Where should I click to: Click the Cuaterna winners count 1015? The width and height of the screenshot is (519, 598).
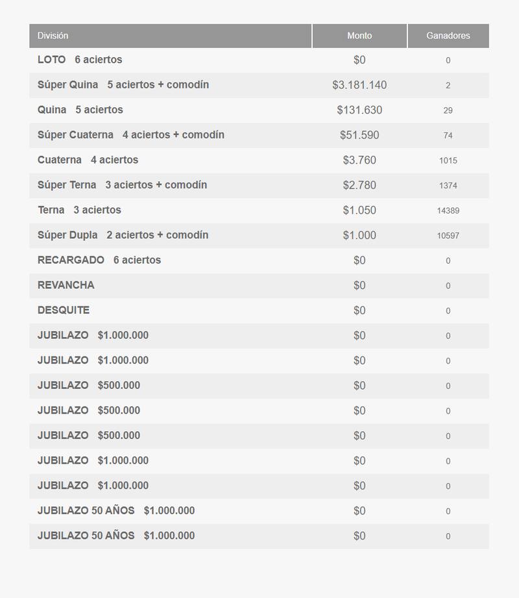coord(448,160)
